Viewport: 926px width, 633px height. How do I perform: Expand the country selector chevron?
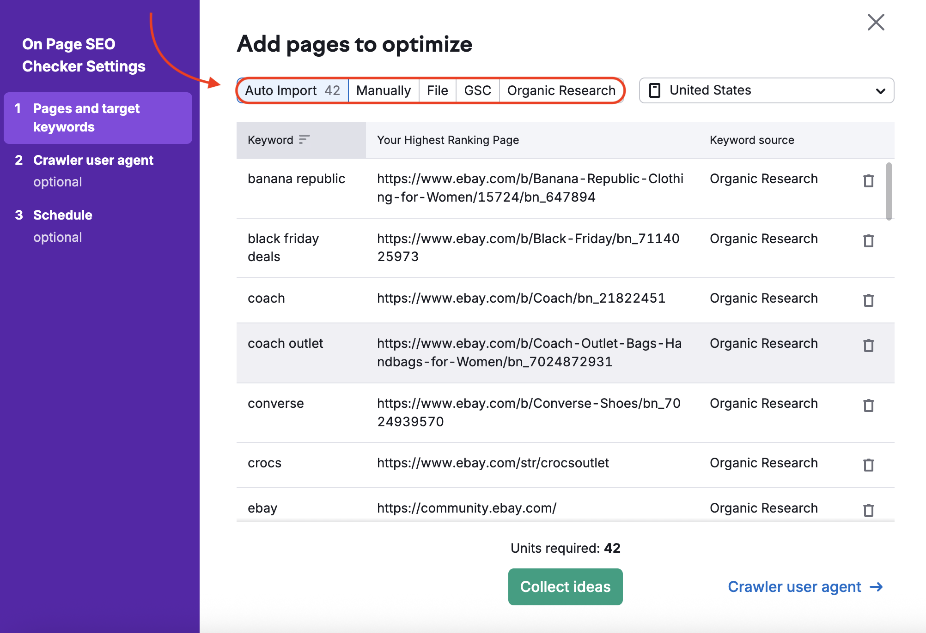pos(881,90)
